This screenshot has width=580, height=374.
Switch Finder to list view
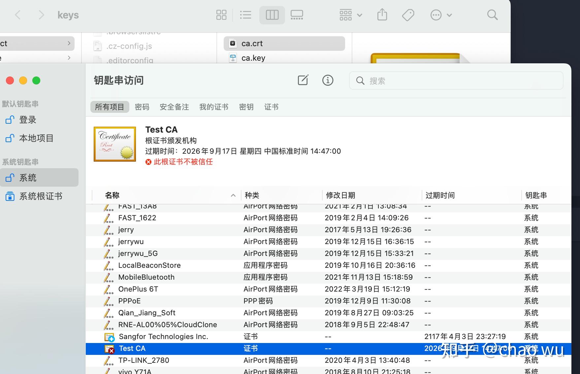click(x=246, y=15)
